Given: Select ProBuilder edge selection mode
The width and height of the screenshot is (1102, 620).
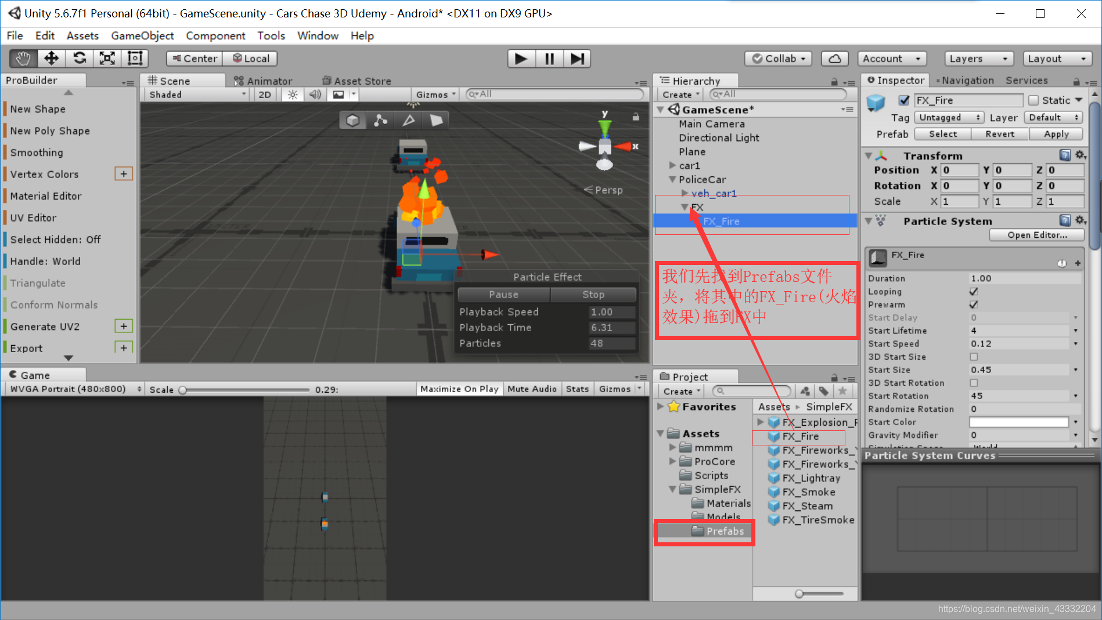Looking at the screenshot, I should tap(408, 120).
